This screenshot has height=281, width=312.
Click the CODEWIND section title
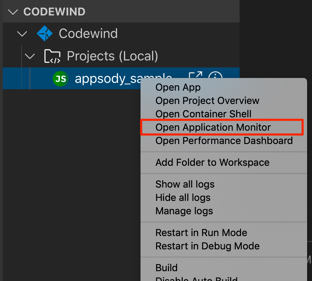coord(54,12)
